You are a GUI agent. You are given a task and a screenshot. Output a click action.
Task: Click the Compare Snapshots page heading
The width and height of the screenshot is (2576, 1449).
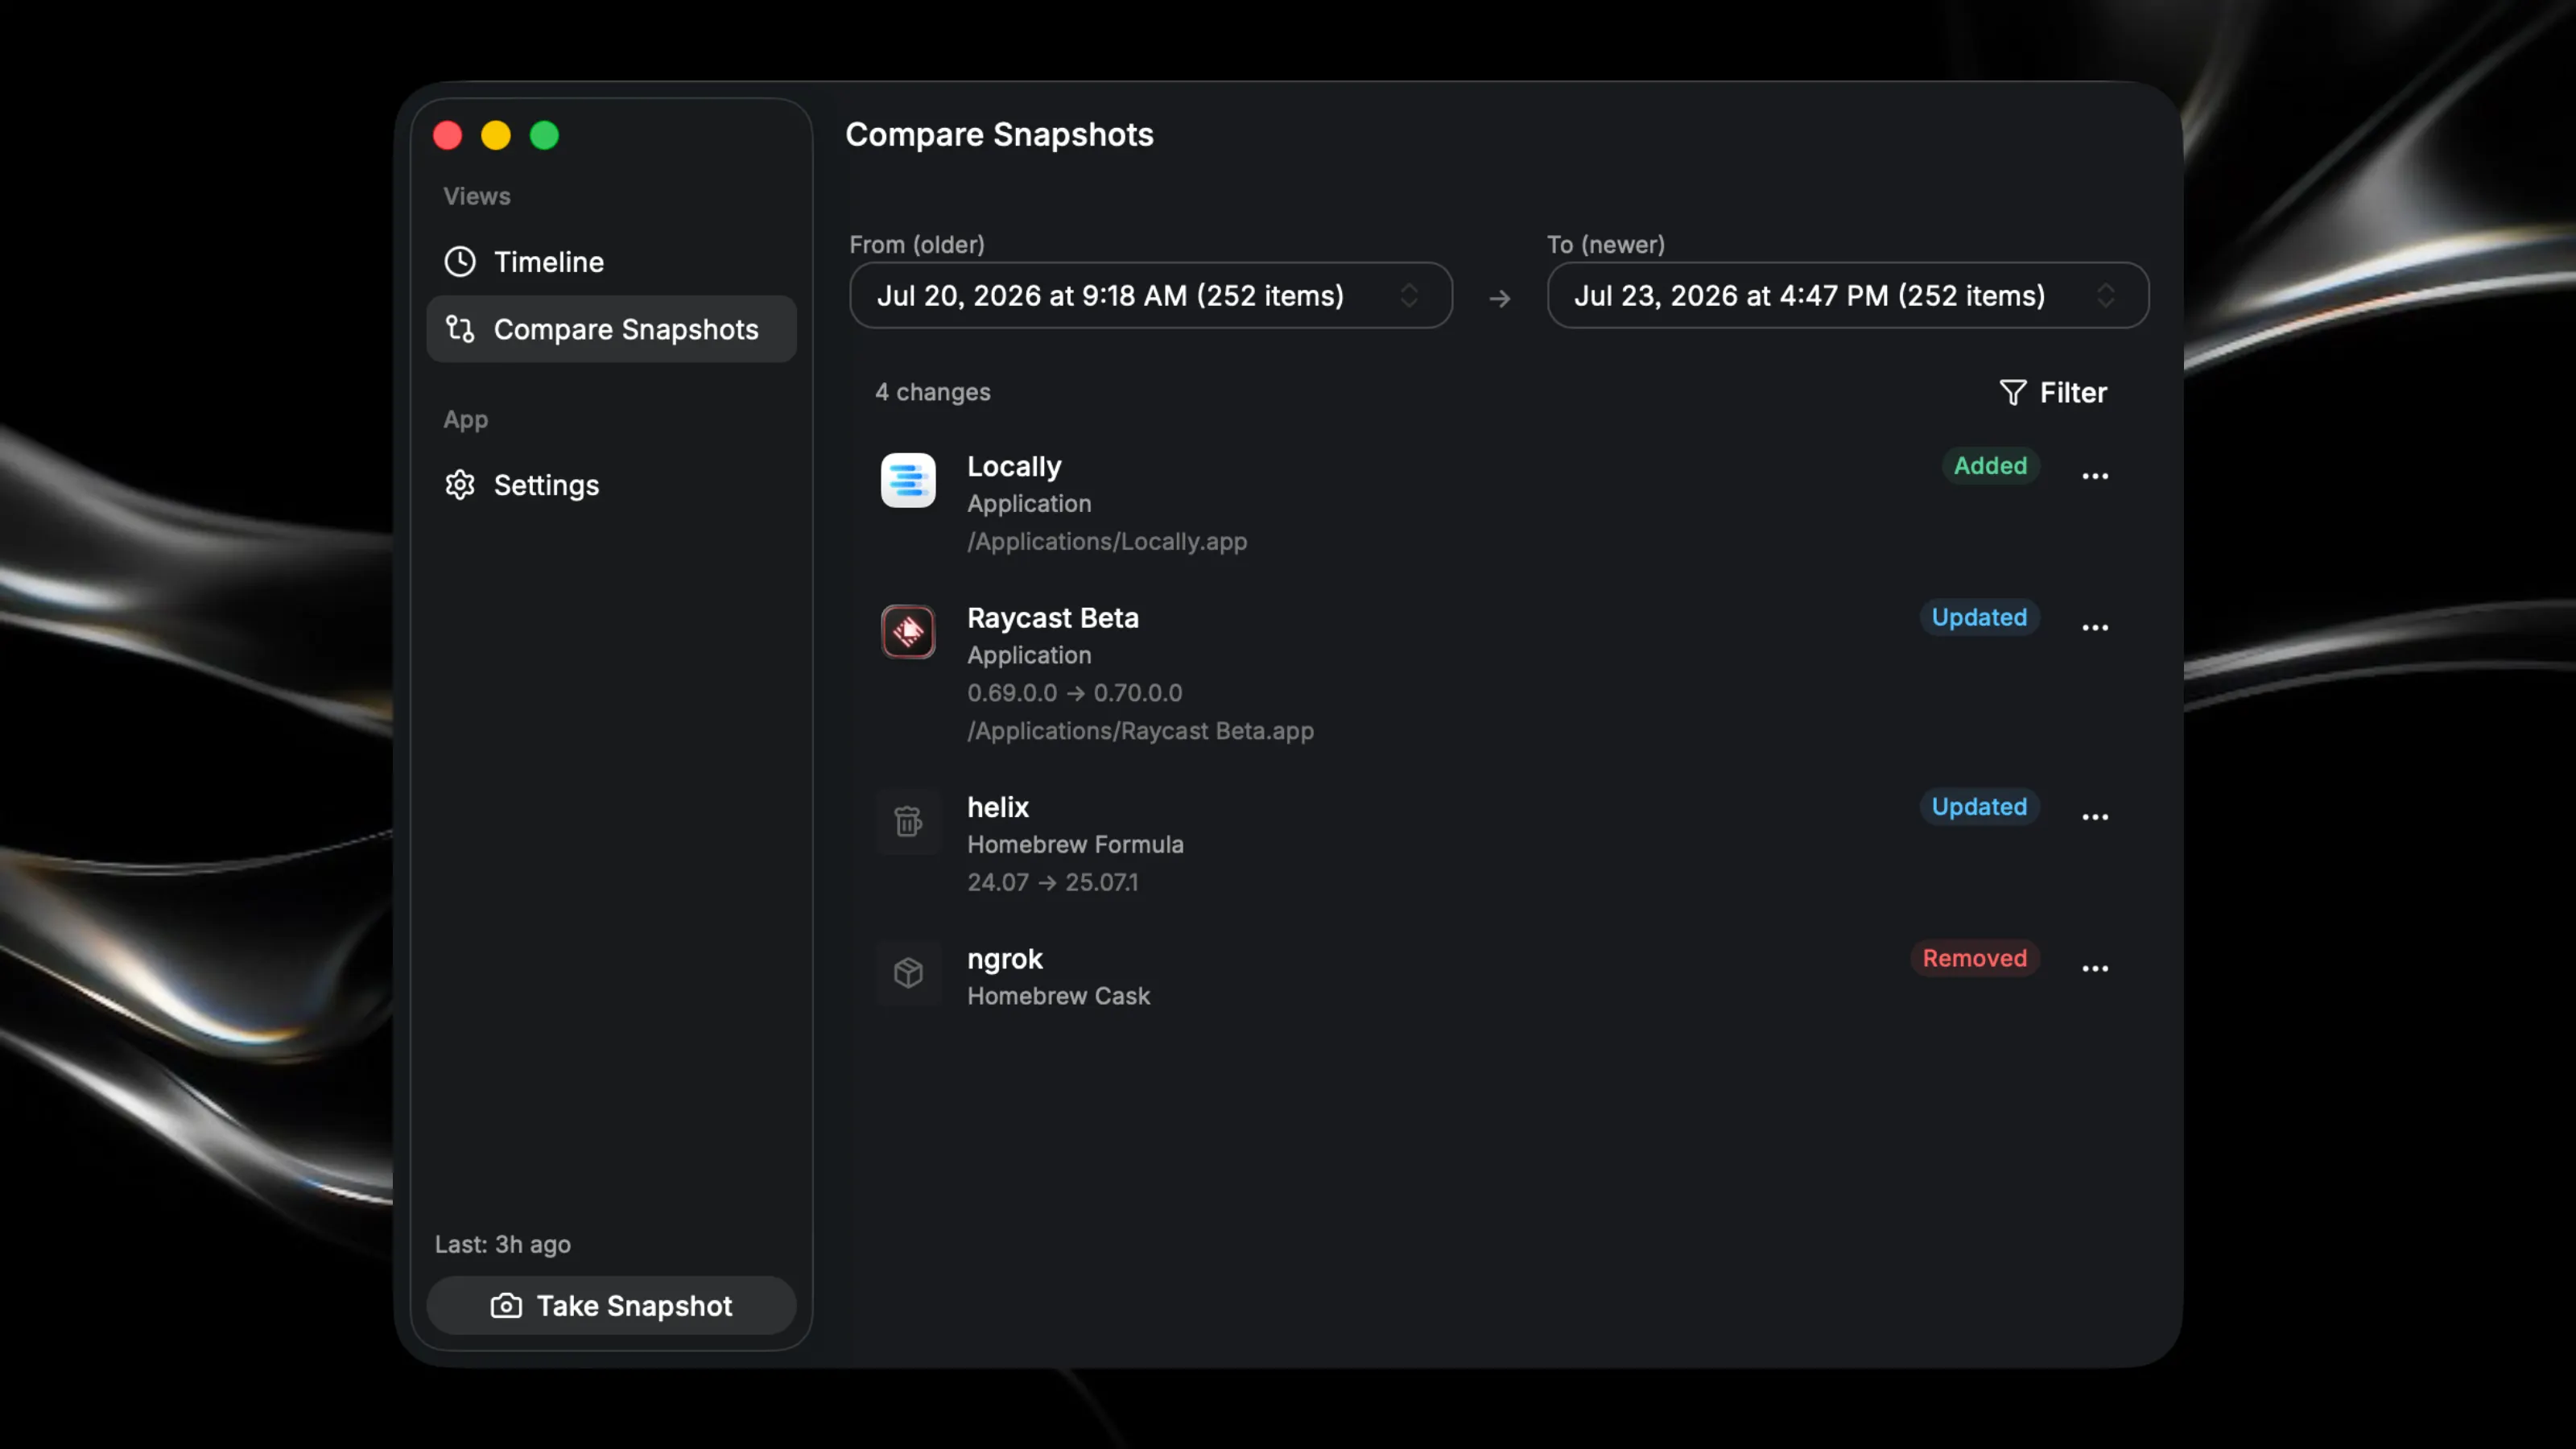pyautogui.click(x=999, y=135)
